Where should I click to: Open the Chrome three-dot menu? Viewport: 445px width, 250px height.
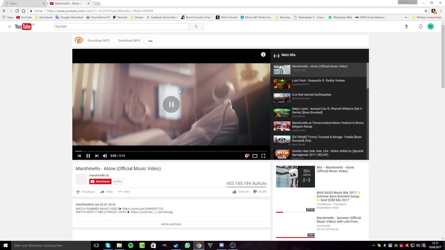pos(441,11)
